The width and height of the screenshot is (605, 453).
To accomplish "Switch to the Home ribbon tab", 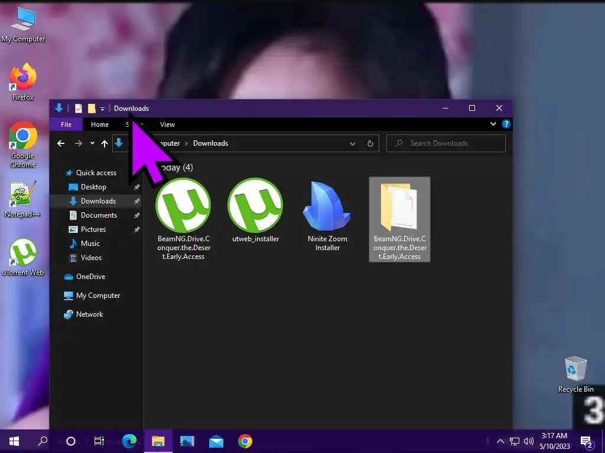I will click(x=99, y=124).
